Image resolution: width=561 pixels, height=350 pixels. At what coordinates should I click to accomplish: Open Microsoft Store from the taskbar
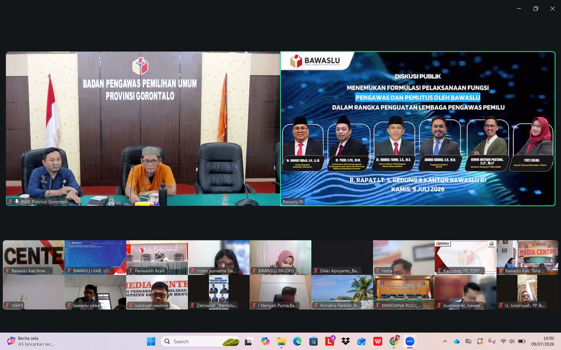click(313, 341)
